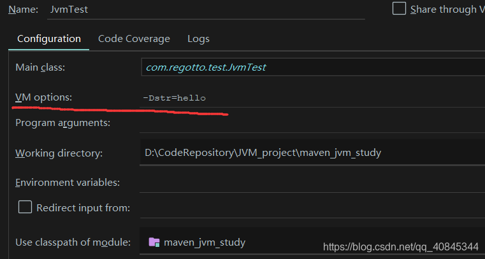This screenshot has width=485, height=259.
Task: Click the Main class label
Action: (40, 67)
